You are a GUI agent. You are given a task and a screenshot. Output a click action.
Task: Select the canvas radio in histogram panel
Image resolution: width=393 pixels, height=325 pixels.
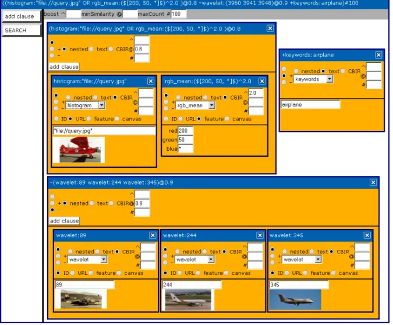pyautogui.click(x=117, y=119)
